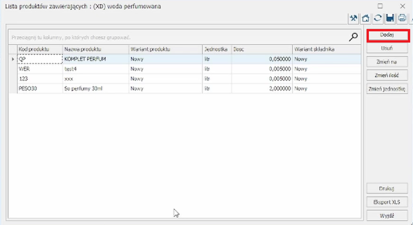
Task: Click the magnifying glass search icon
Action: pyautogui.click(x=353, y=37)
